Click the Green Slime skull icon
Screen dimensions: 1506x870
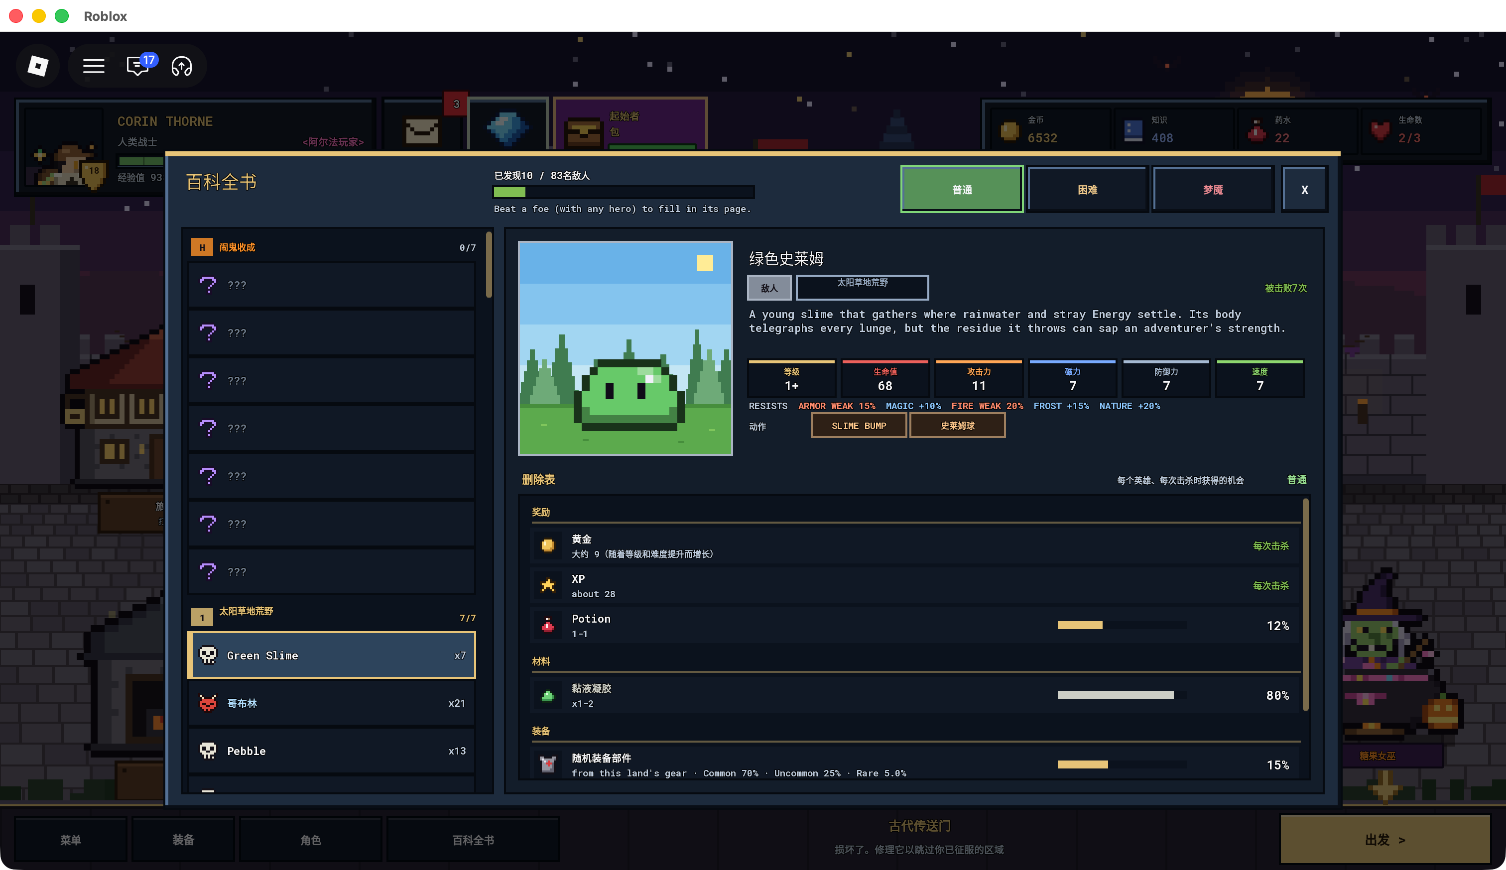[x=208, y=655]
